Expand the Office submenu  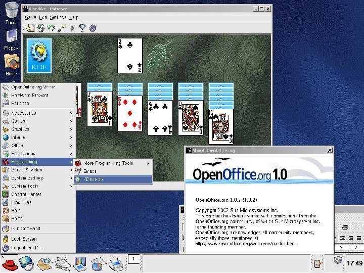(x=38, y=145)
